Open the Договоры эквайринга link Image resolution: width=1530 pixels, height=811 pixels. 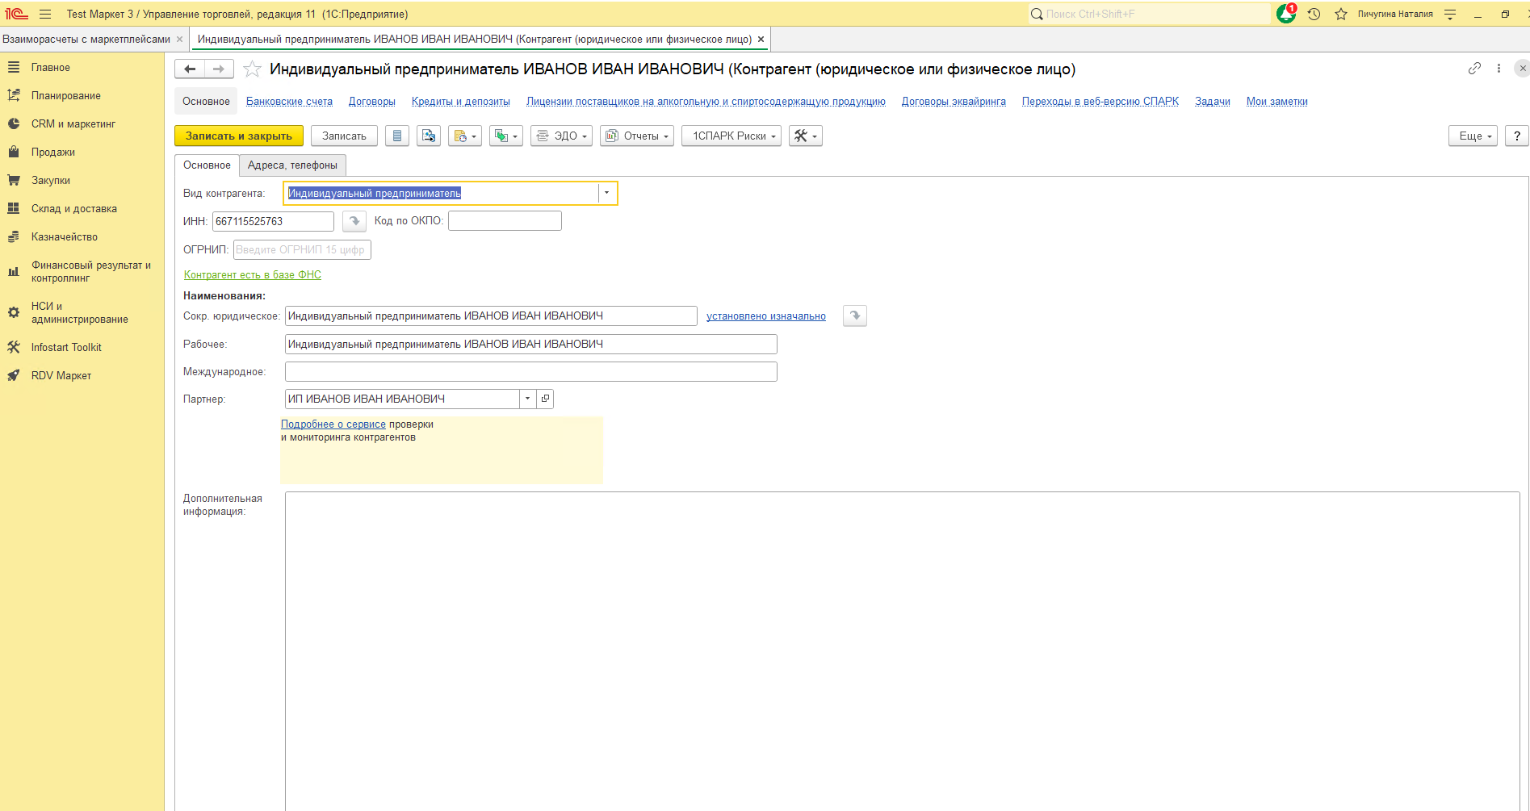click(954, 101)
